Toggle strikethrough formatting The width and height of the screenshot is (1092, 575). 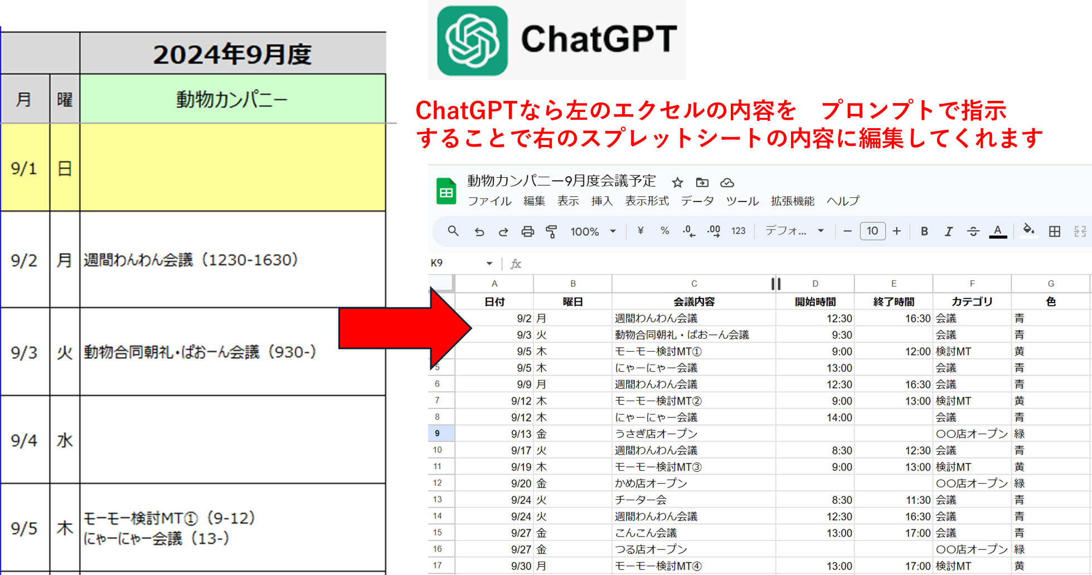(973, 231)
